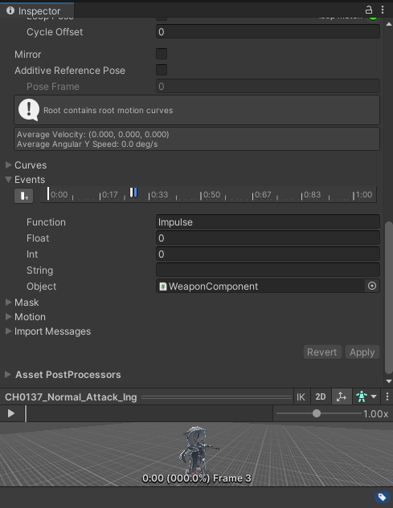Click the Float value field
The image size is (393, 508).
[268, 238]
